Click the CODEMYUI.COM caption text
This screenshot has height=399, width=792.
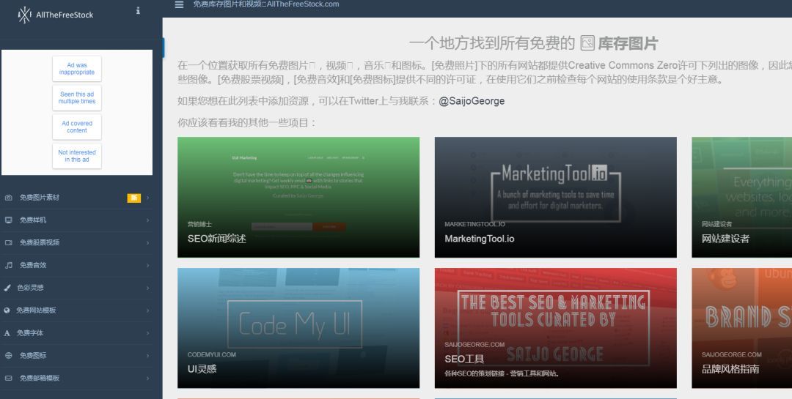point(212,354)
